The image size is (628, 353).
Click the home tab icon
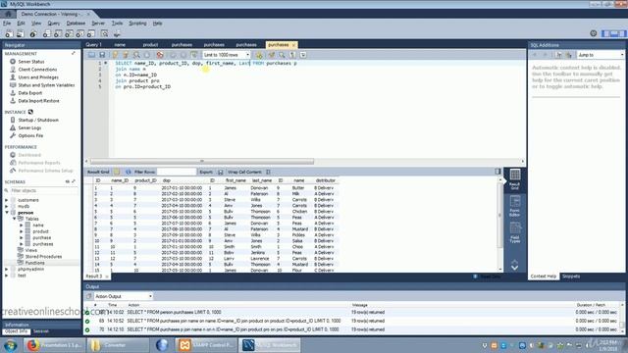pyautogui.click(x=8, y=14)
